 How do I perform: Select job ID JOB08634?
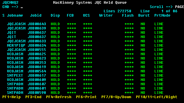(37, 45)
